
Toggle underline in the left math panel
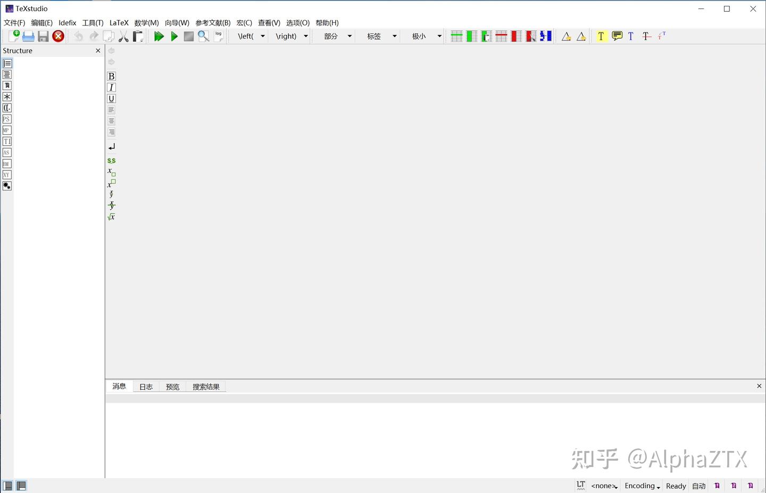click(x=111, y=98)
